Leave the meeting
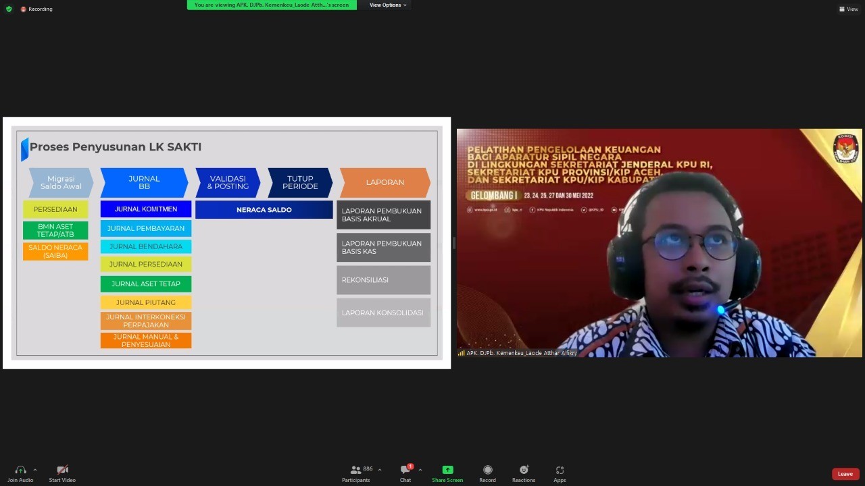Screen dimensions: 865x486 (x=845, y=474)
